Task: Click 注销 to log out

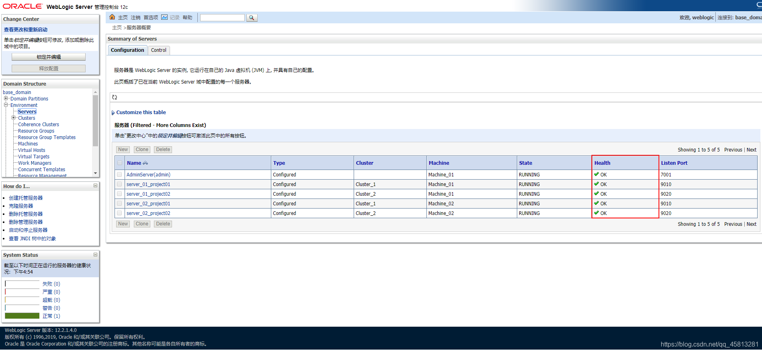Action: coord(135,18)
